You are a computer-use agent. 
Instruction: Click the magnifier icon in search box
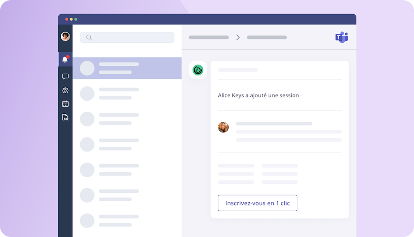(x=89, y=38)
